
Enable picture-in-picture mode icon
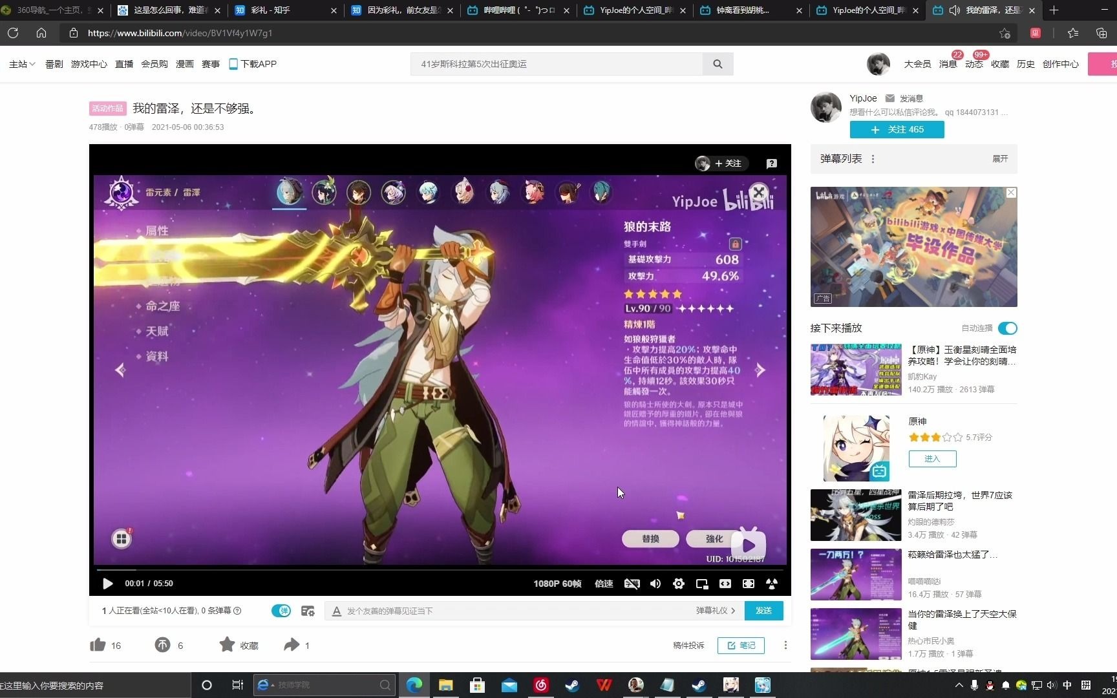coord(702,584)
